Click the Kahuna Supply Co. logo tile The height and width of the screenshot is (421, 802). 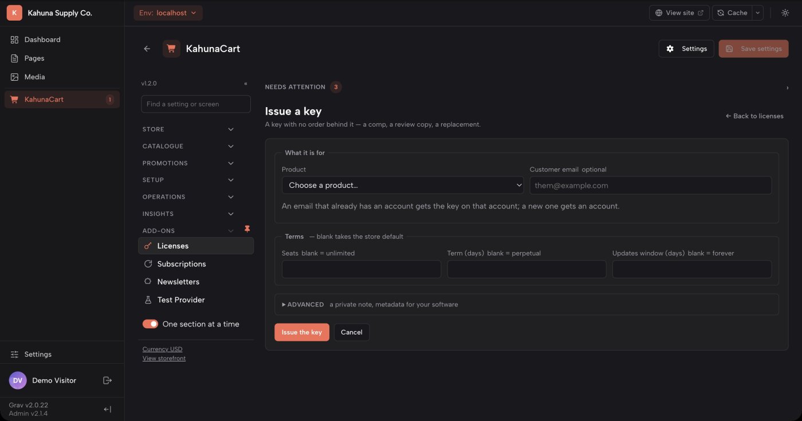[x=14, y=13]
